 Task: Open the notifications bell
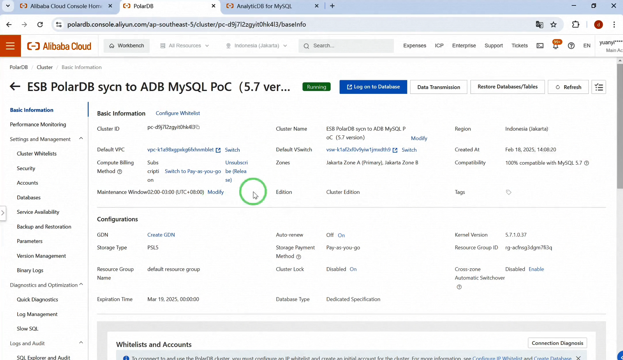556,46
